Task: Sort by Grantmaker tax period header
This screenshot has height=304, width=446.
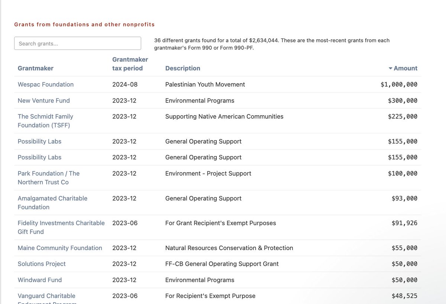Action: click(x=130, y=64)
